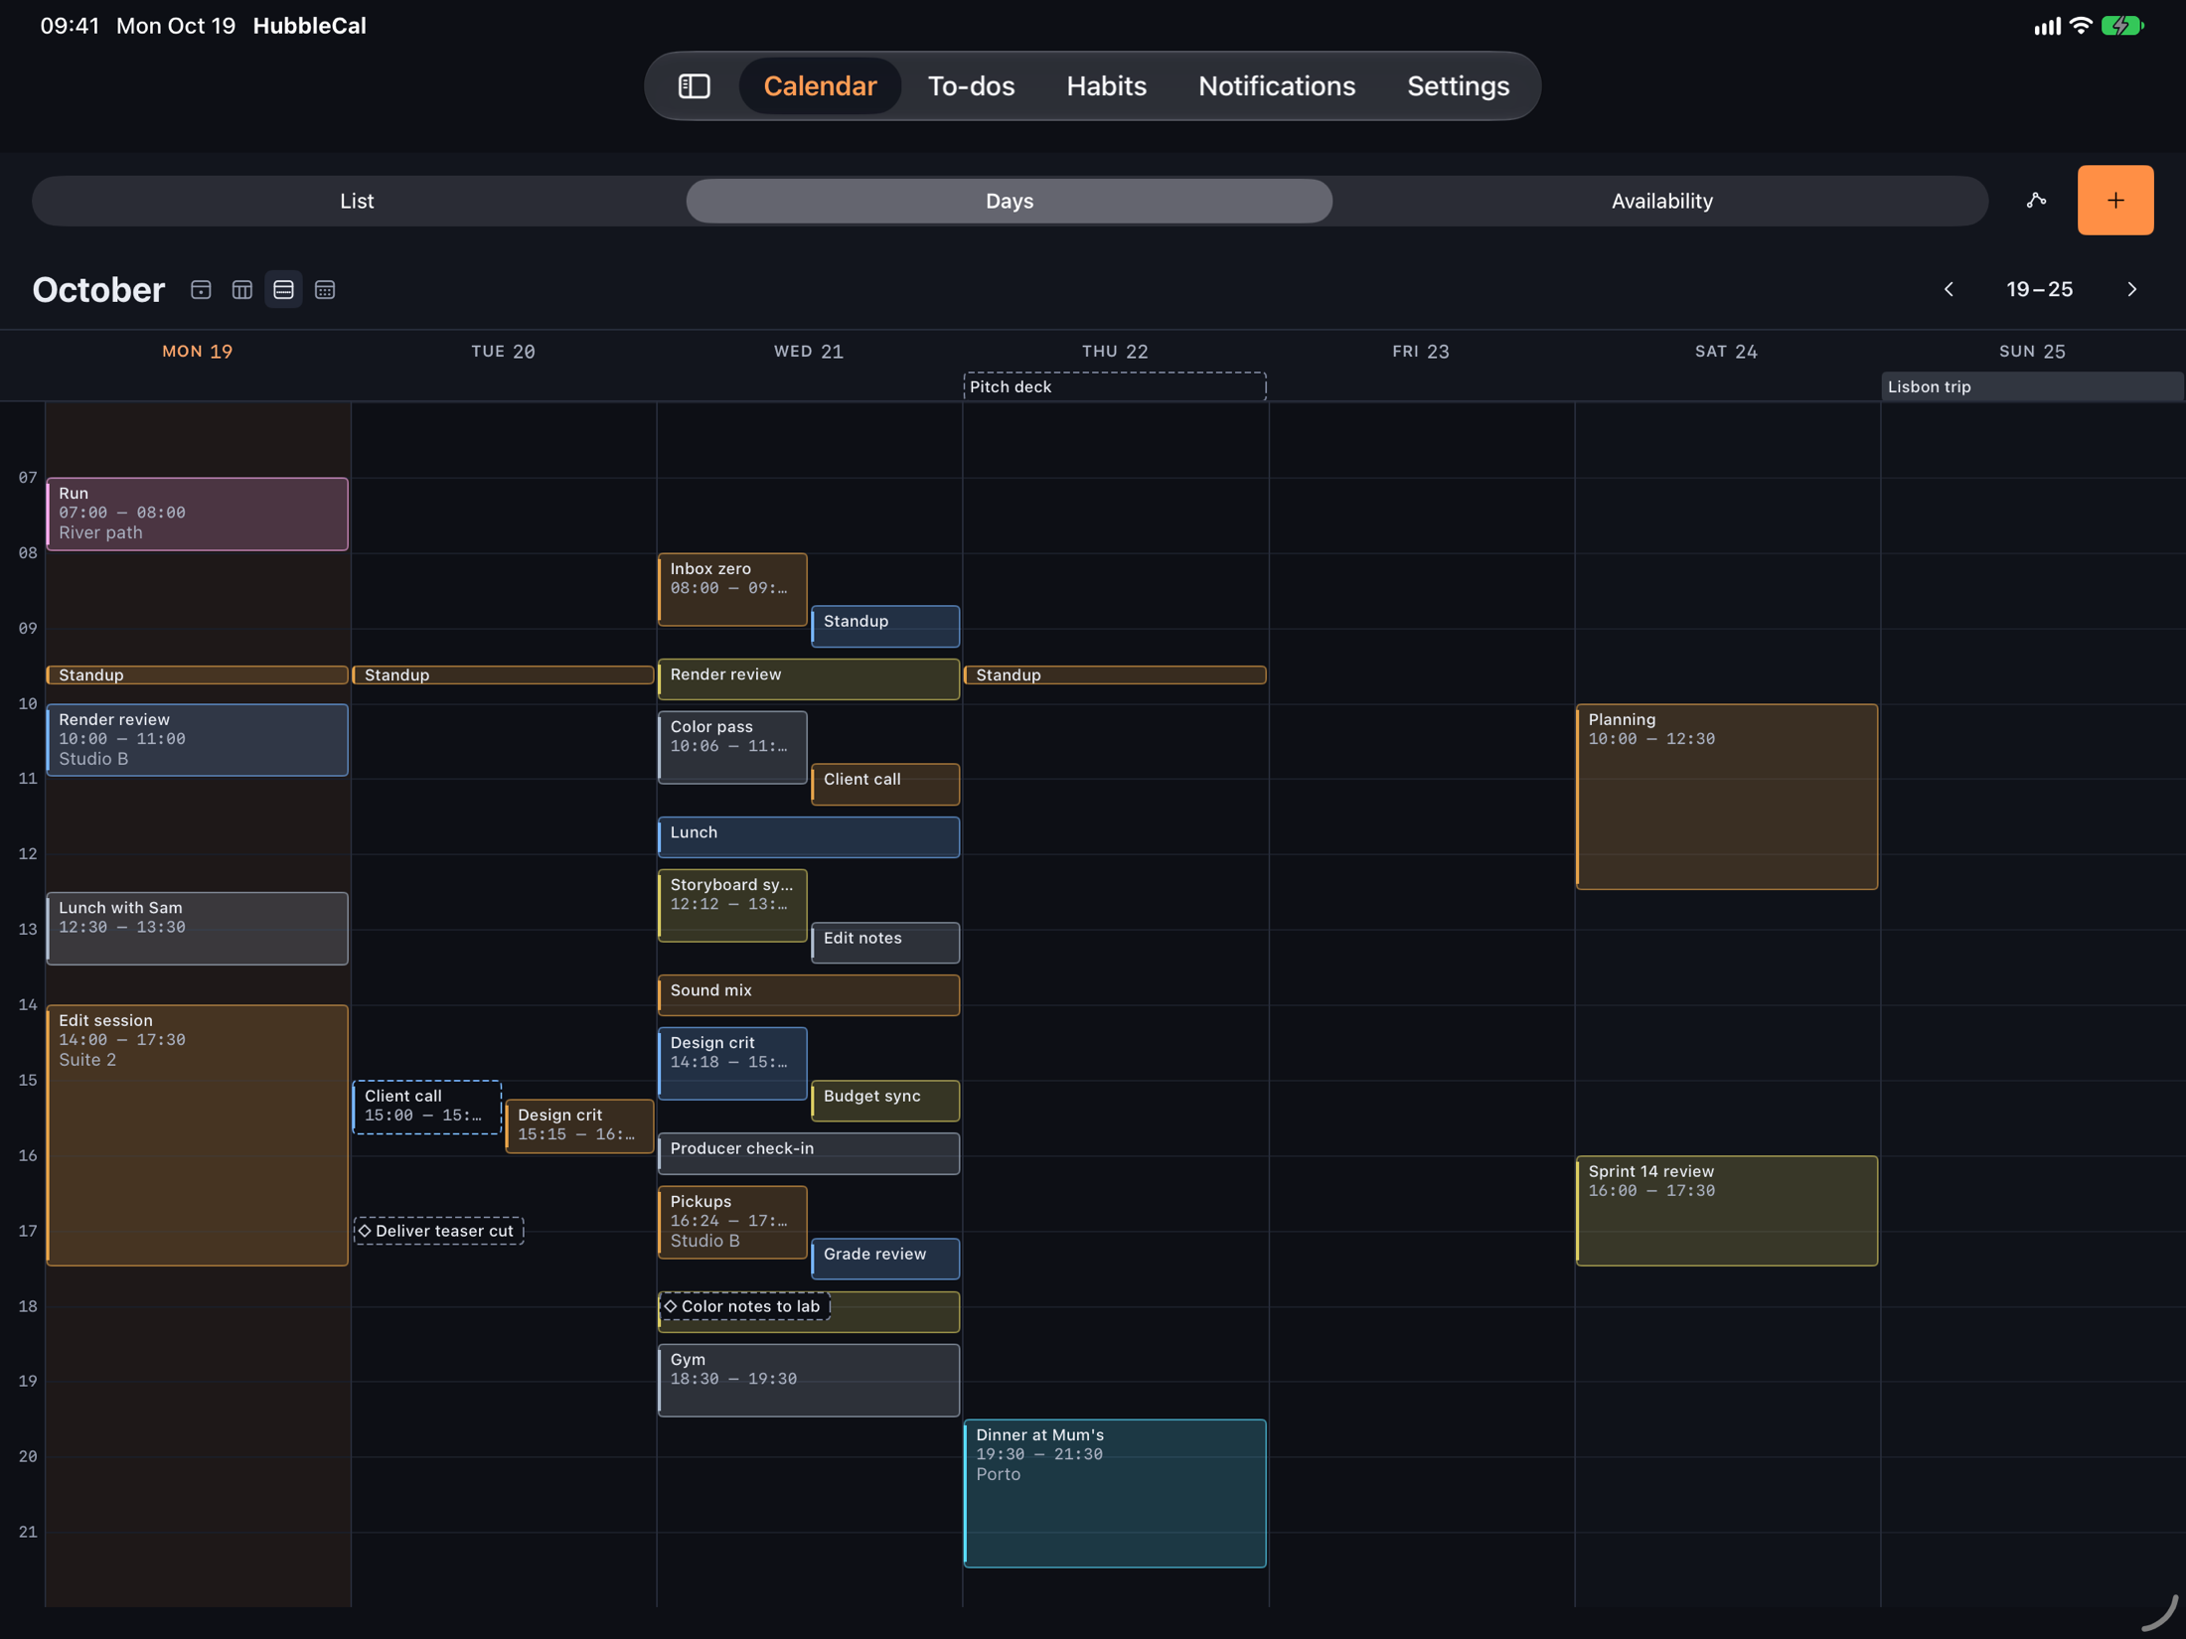Image resolution: width=2186 pixels, height=1639 pixels.
Task: Open the Edit session event
Action: [x=197, y=1135]
